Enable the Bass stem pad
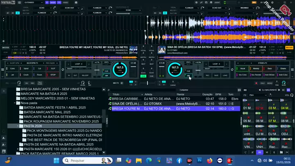Viewport: 295px width, 166px height. [270, 68]
